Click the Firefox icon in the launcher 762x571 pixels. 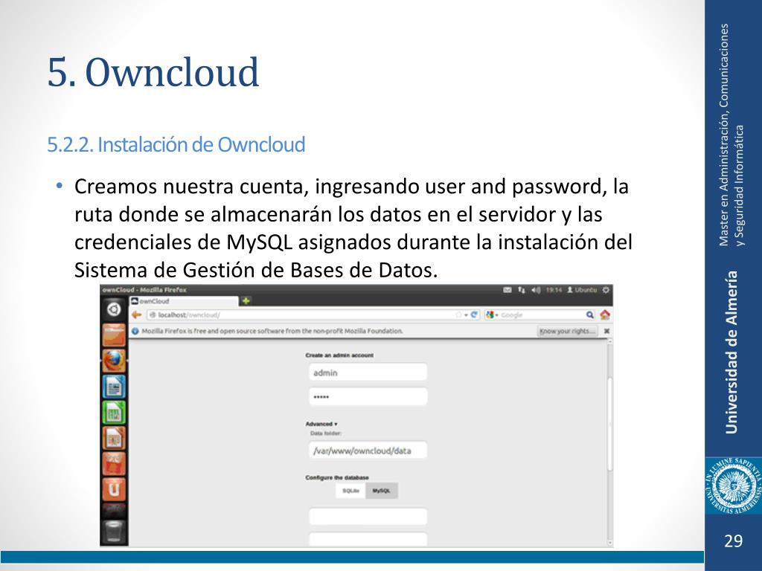coord(114,361)
